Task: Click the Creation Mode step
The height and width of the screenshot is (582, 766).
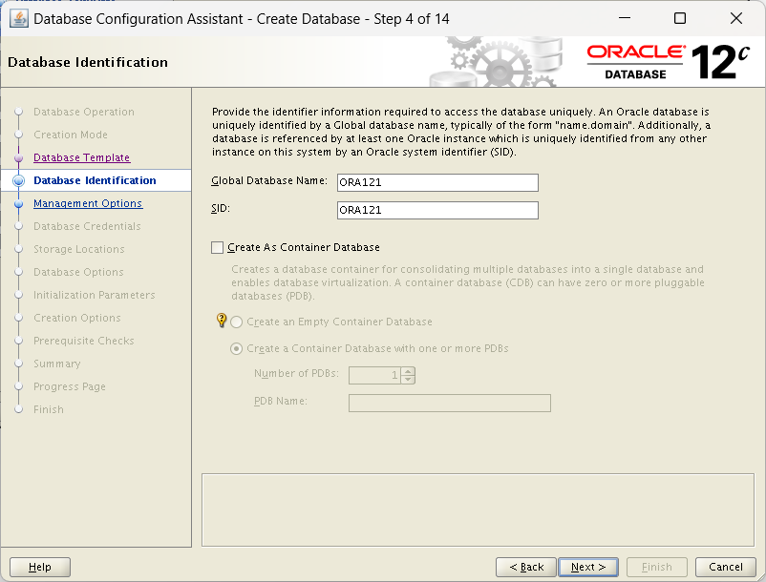Action: click(71, 135)
